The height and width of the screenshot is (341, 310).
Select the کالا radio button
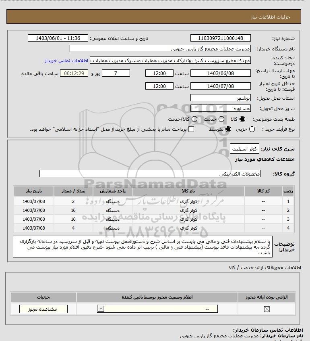242,119
